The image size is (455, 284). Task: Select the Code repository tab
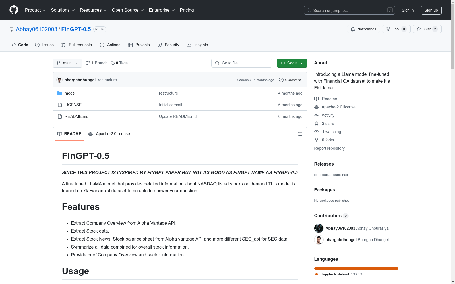tap(20, 45)
